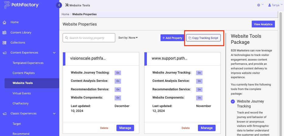
Task: Open Content Library in the sidebar
Action: pyautogui.click(x=21, y=33)
